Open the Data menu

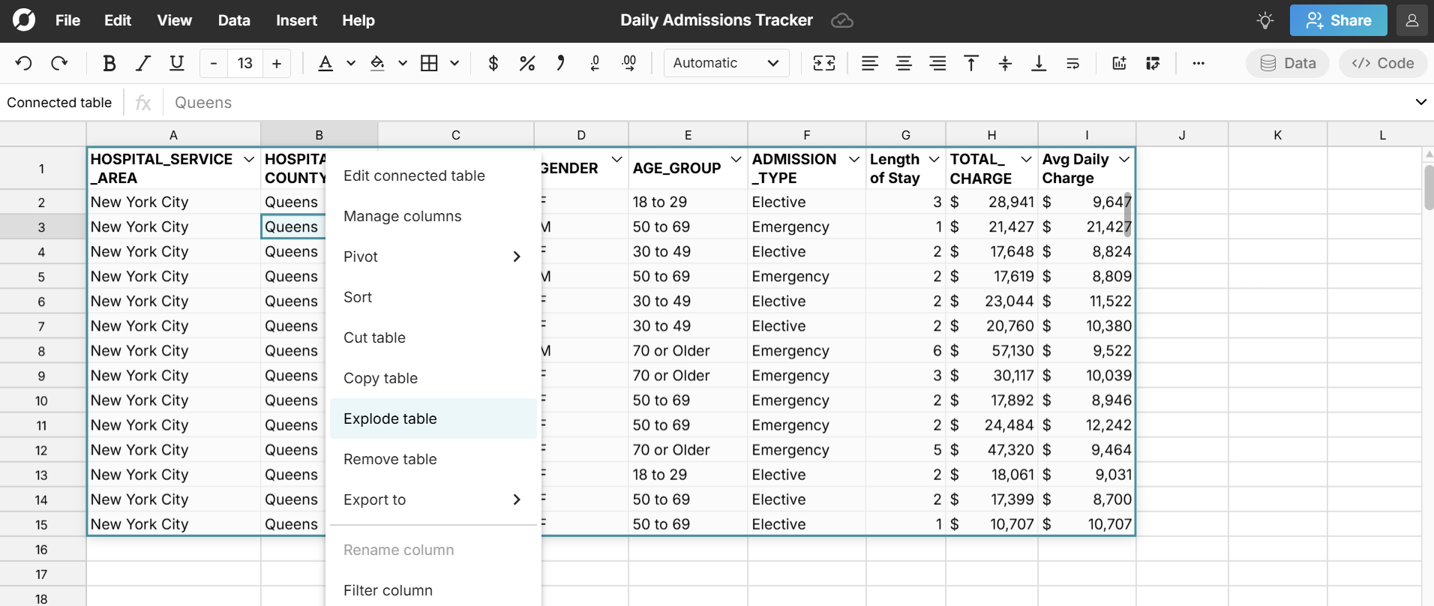point(234,20)
